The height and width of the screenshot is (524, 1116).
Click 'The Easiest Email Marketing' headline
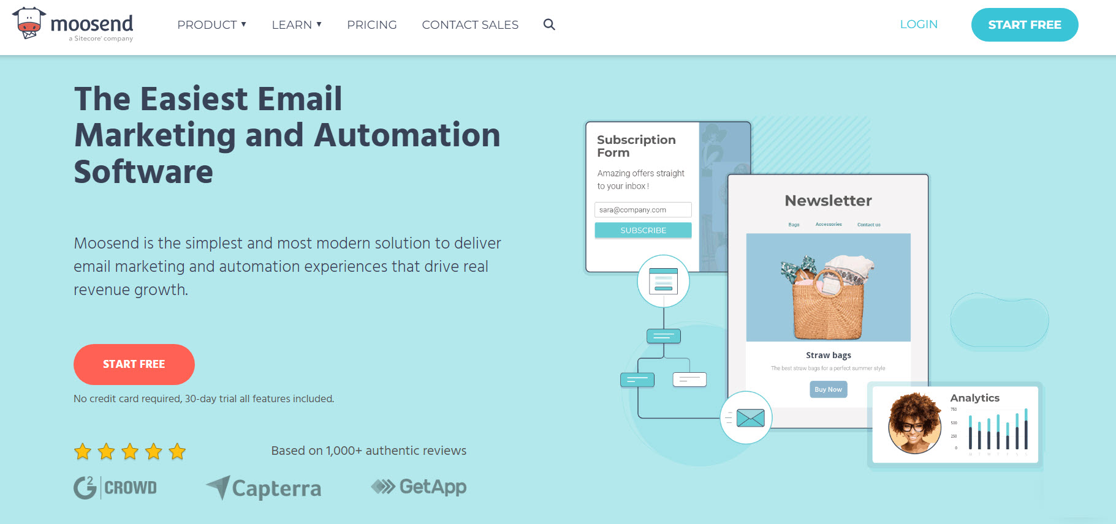pos(287,135)
